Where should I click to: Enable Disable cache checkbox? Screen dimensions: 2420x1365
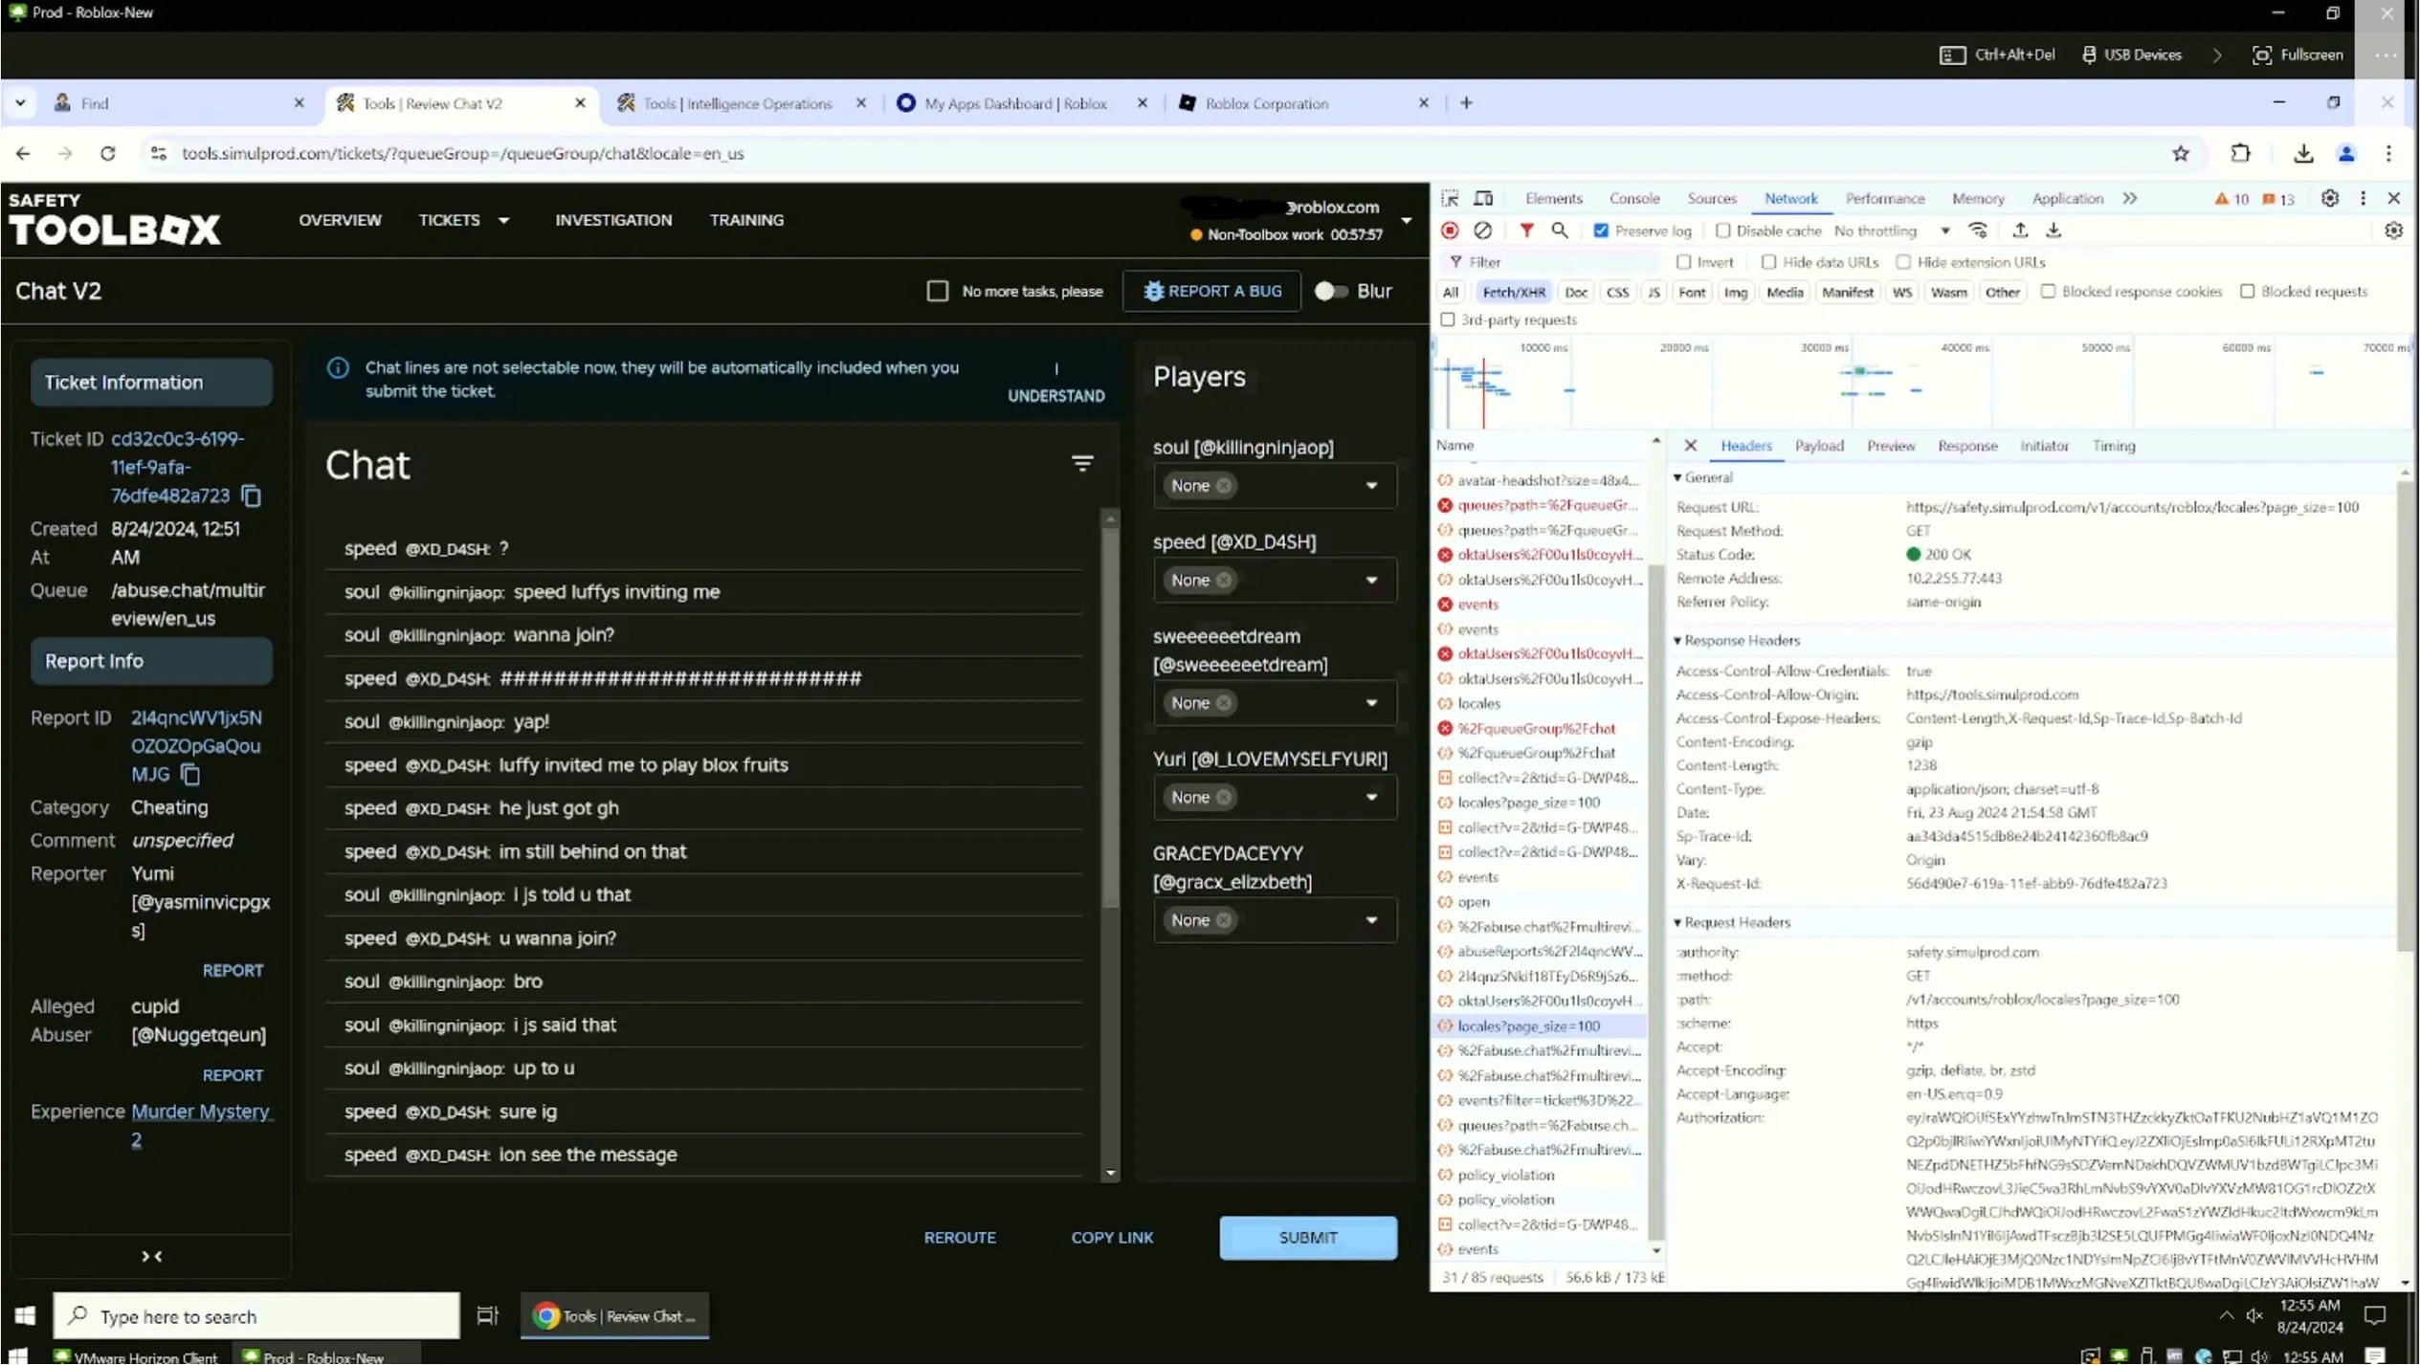tap(1722, 231)
